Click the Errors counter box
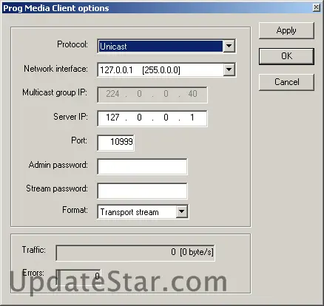 pos(78,276)
